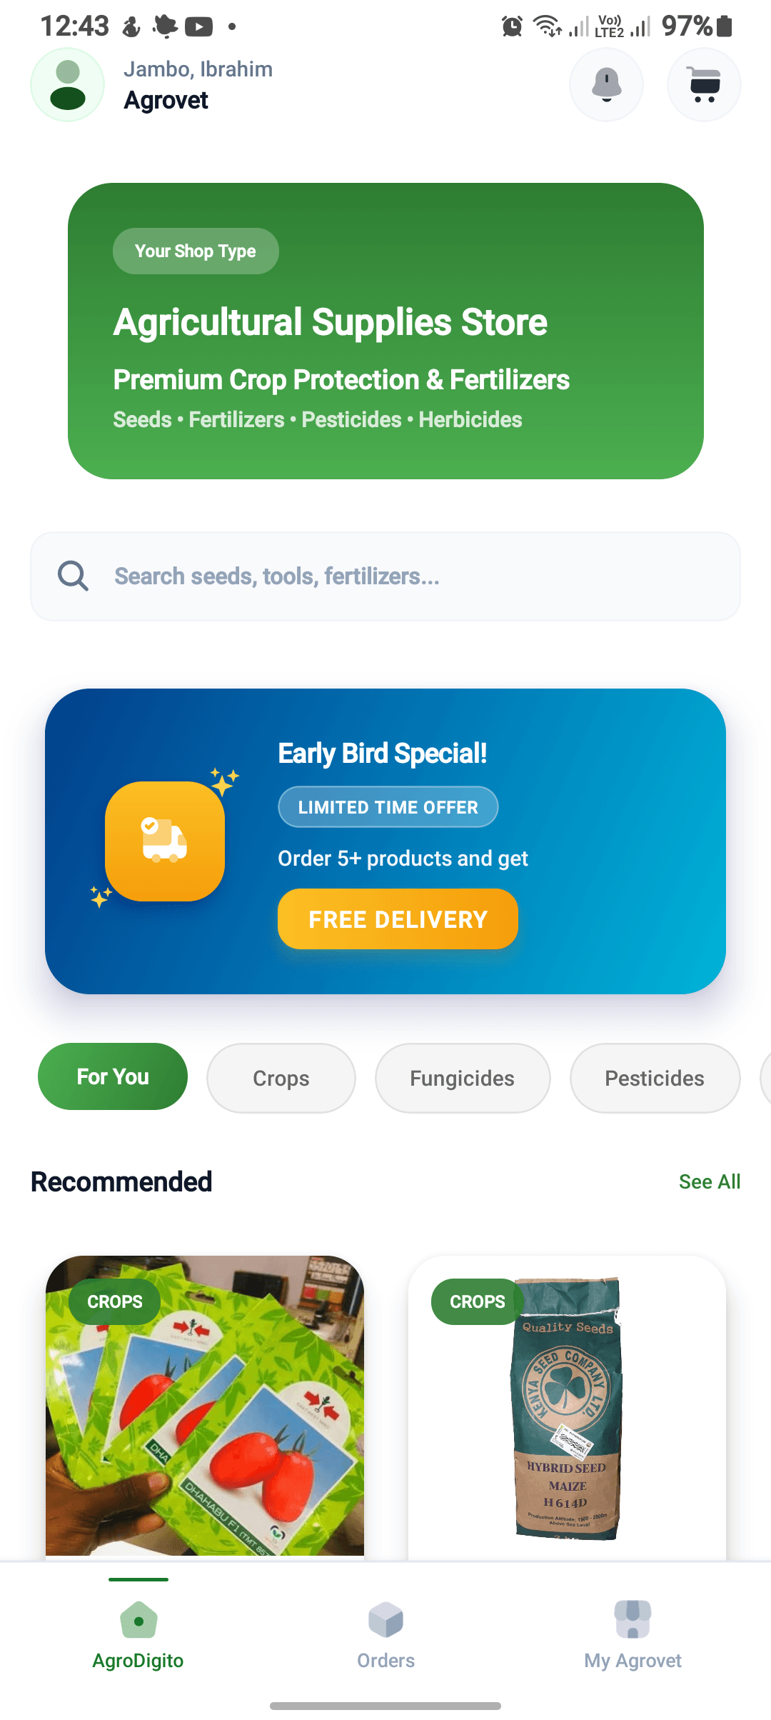Tap the yellow delivery truck icon
771x1720 pixels.
[165, 841]
